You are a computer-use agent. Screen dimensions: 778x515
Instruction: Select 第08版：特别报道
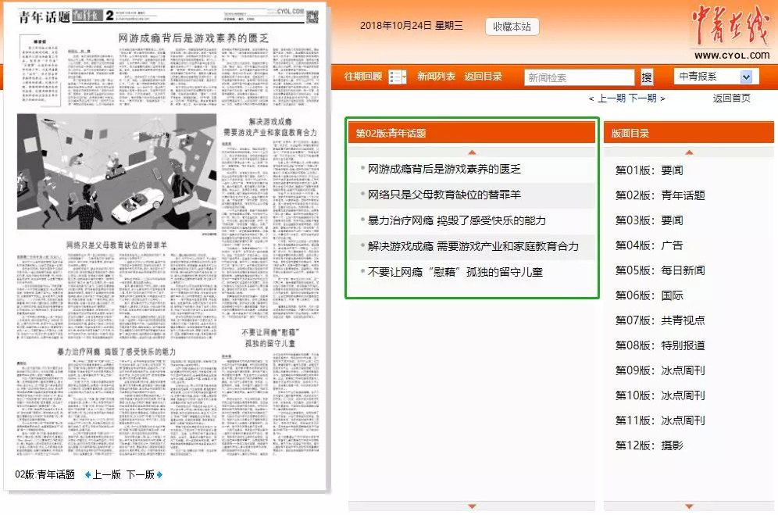(x=660, y=345)
